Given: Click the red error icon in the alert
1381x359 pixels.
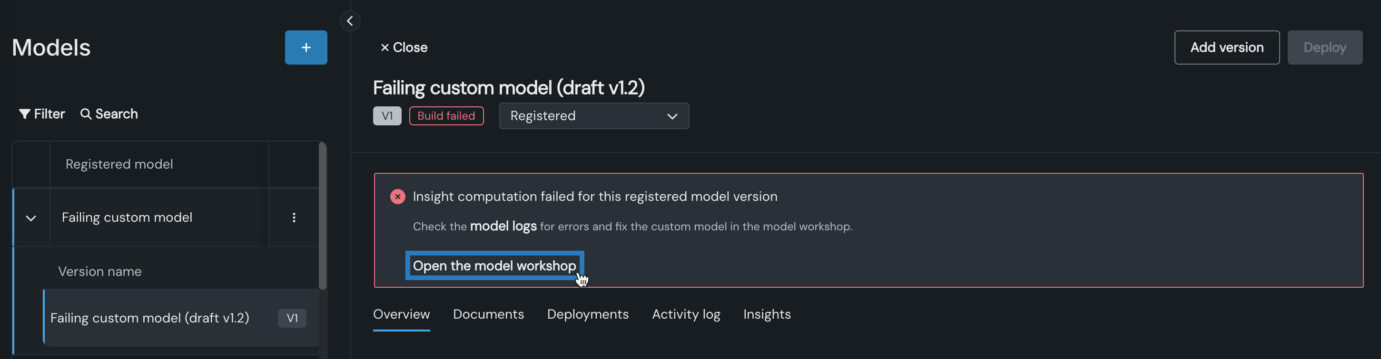Looking at the screenshot, I should [x=397, y=197].
